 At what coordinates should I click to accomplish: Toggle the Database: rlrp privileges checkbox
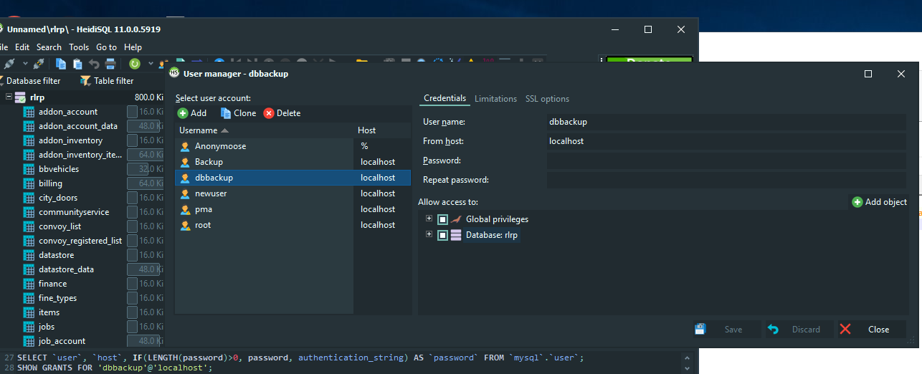[443, 235]
